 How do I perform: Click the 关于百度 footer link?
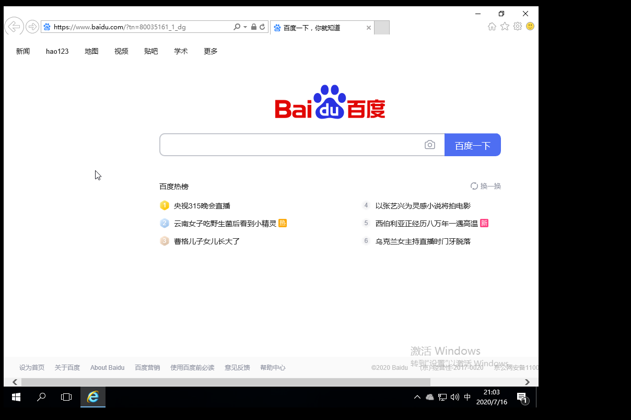(x=67, y=368)
